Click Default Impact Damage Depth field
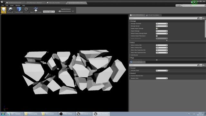 tap(162, 34)
